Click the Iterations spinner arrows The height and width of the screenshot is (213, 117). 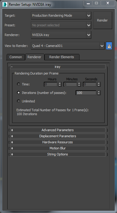click(99, 93)
